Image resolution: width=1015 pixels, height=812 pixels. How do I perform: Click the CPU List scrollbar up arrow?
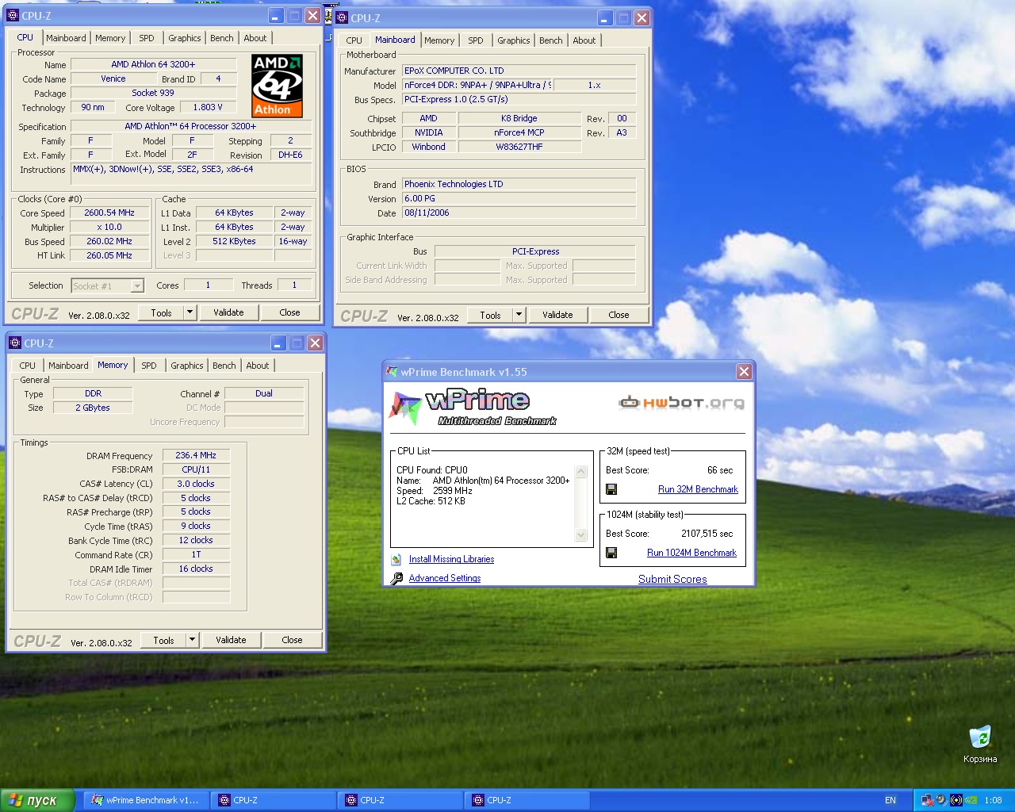coord(581,471)
